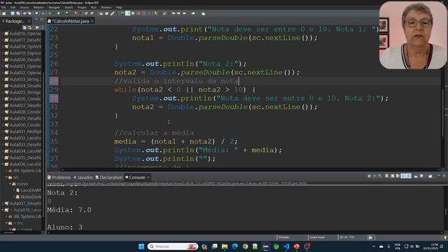The height and width of the screenshot is (252, 448).
Task: Click console Remove All Terminated Launches icon
Action: [379, 176]
